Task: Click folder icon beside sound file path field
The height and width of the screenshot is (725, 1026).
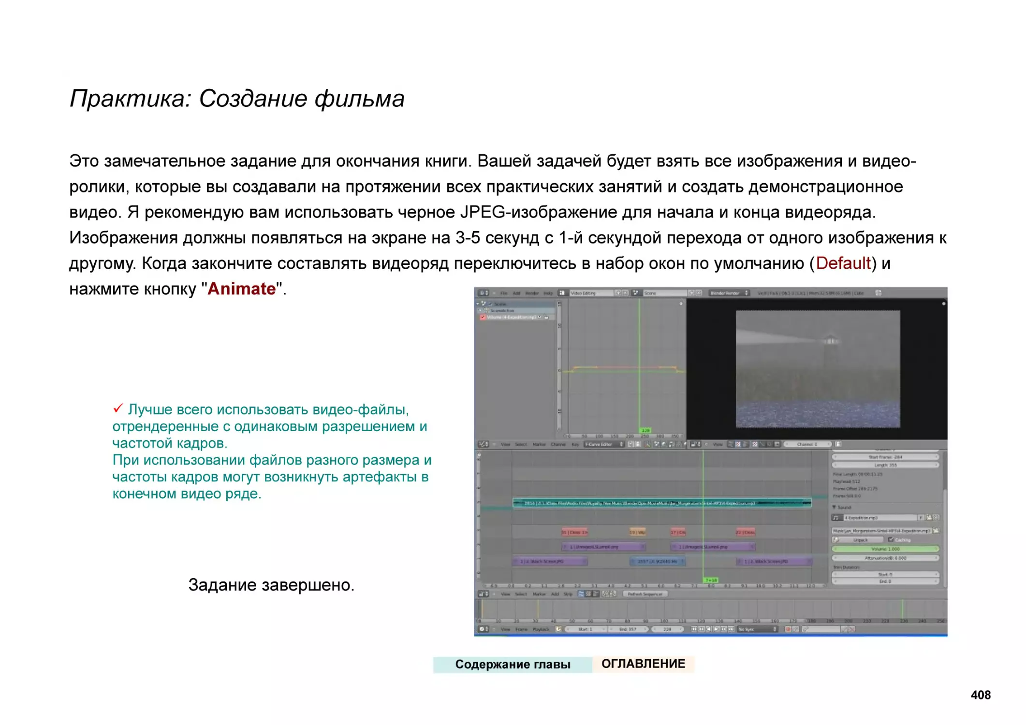Action: [936, 531]
